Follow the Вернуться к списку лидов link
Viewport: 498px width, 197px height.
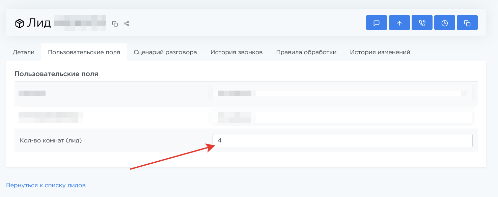coord(46,185)
